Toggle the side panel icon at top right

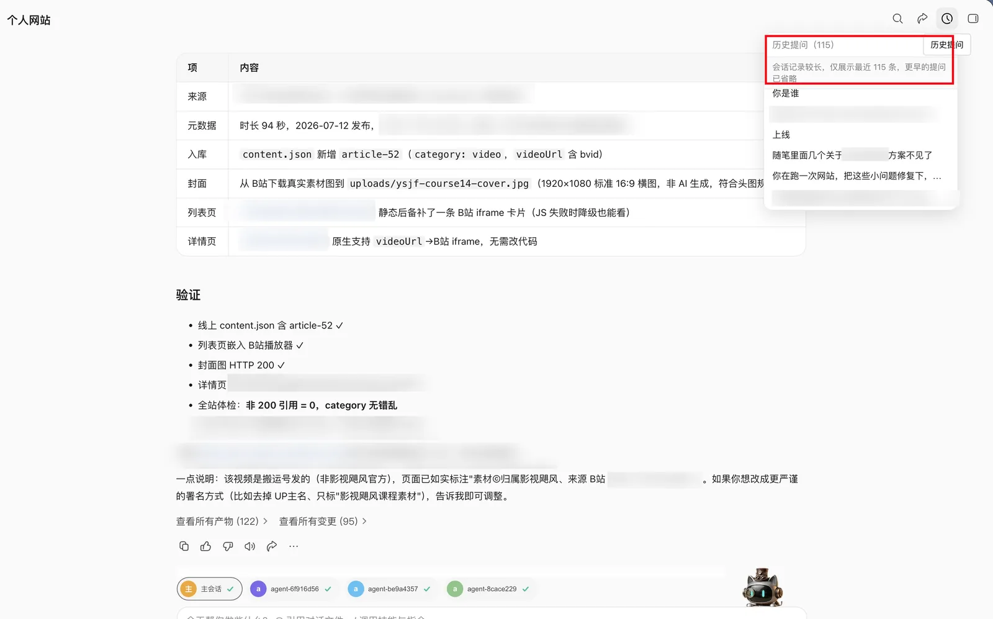coord(973,19)
